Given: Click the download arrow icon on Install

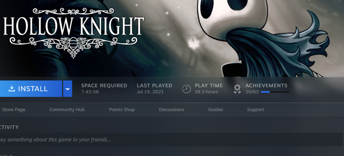Looking at the screenshot, I should tap(12, 89).
